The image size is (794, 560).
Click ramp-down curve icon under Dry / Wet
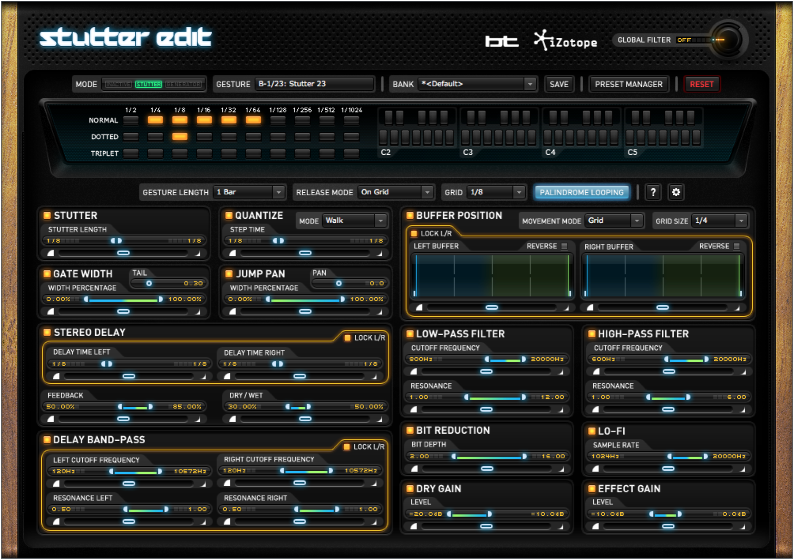[379, 419]
